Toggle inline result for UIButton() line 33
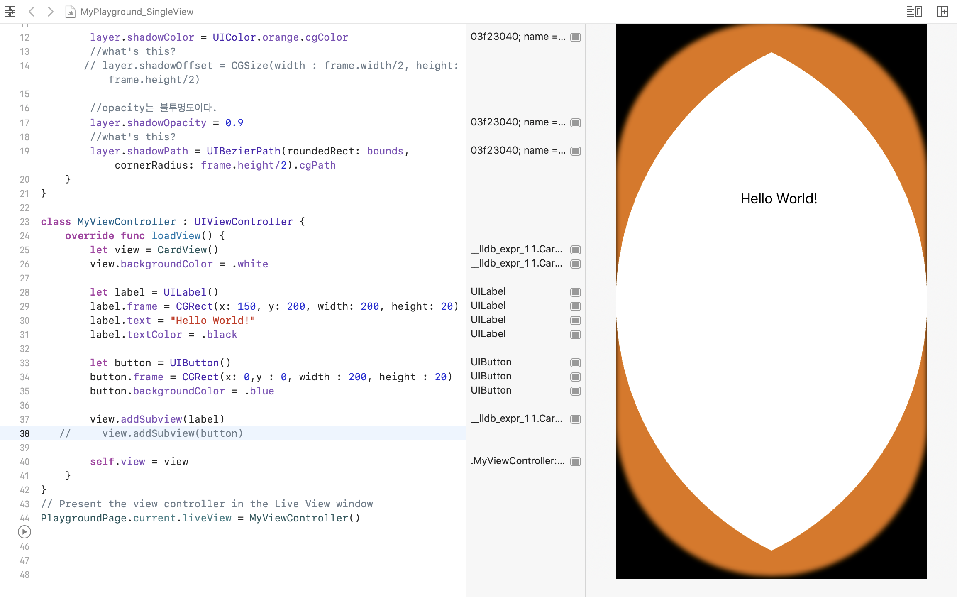This screenshot has width=957, height=597. click(x=575, y=363)
